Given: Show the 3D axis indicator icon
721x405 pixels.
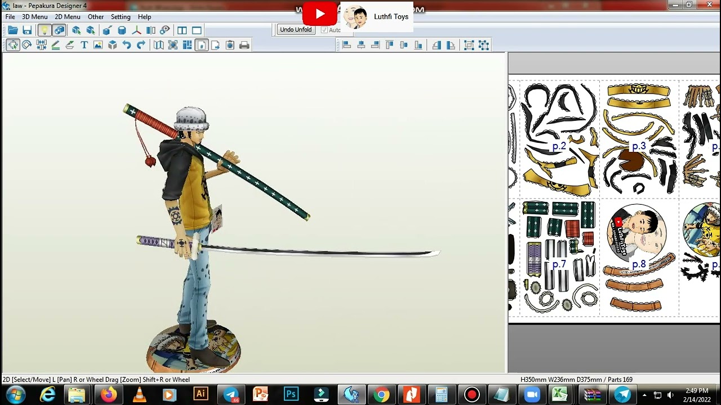Looking at the screenshot, I should (x=136, y=30).
